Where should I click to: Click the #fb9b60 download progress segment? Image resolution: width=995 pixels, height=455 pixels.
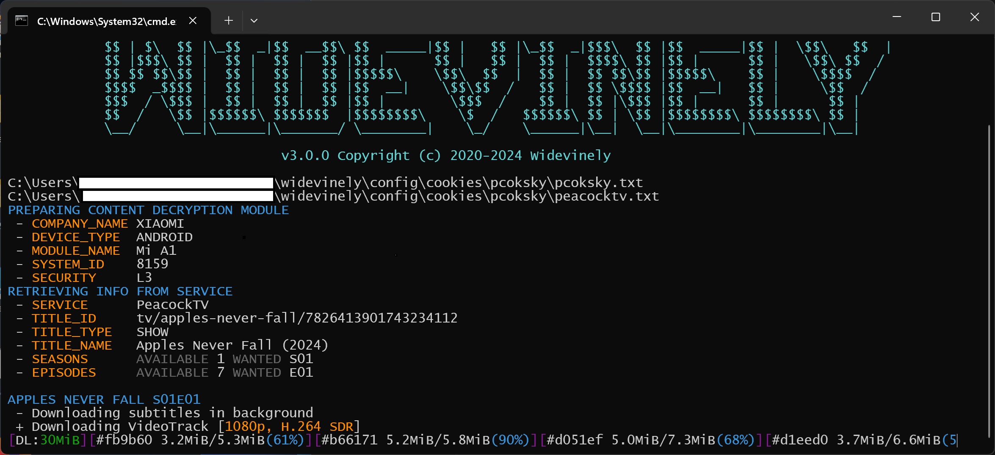click(x=200, y=440)
